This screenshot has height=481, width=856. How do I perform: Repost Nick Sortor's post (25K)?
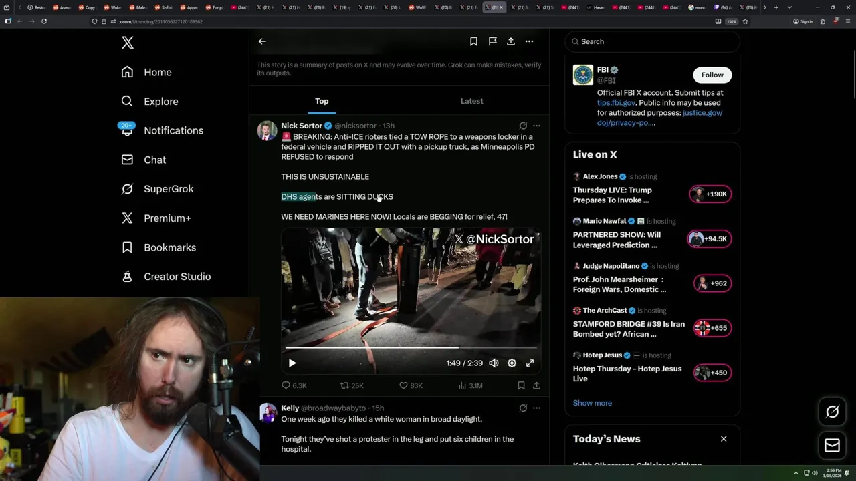(352, 385)
